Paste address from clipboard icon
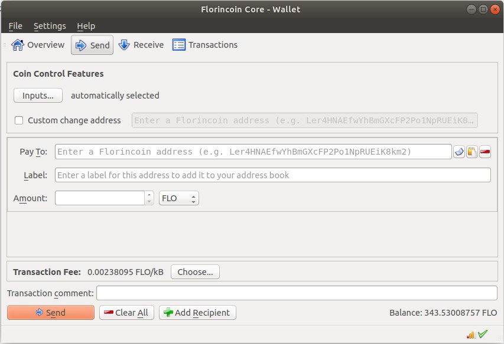The width and height of the screenshot is (504, 344). pyautogui.click(x=472, y=152)
